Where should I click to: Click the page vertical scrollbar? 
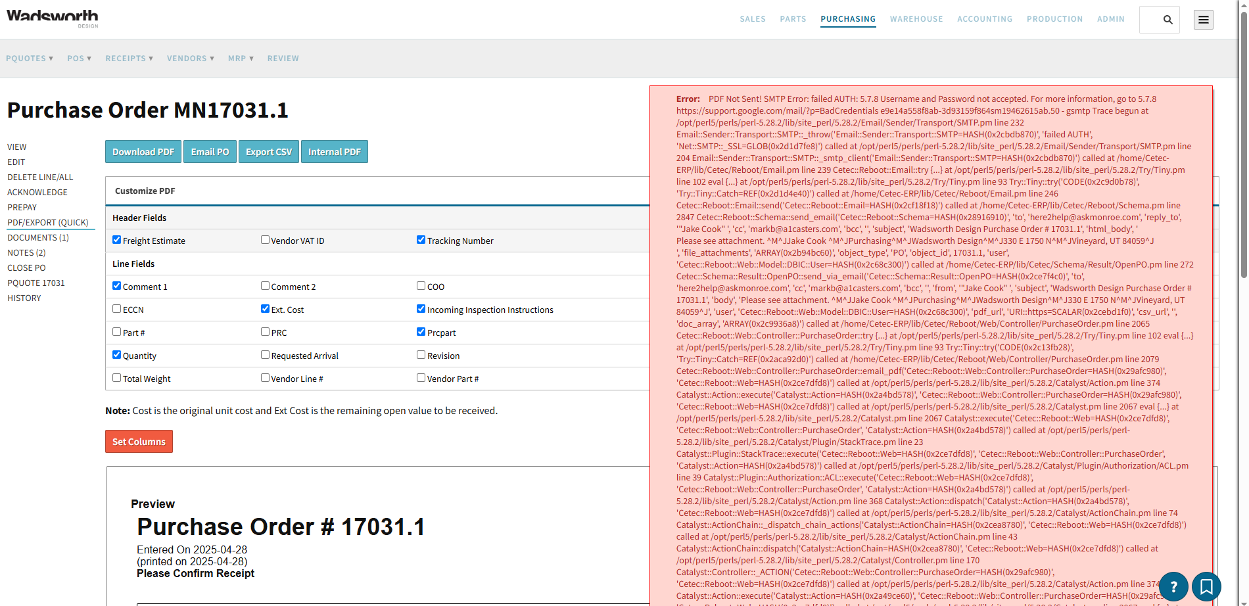pos(1243,303)
